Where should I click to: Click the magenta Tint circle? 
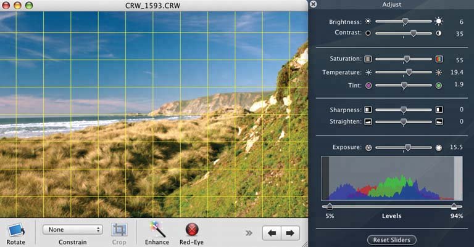tap(368, 86)
